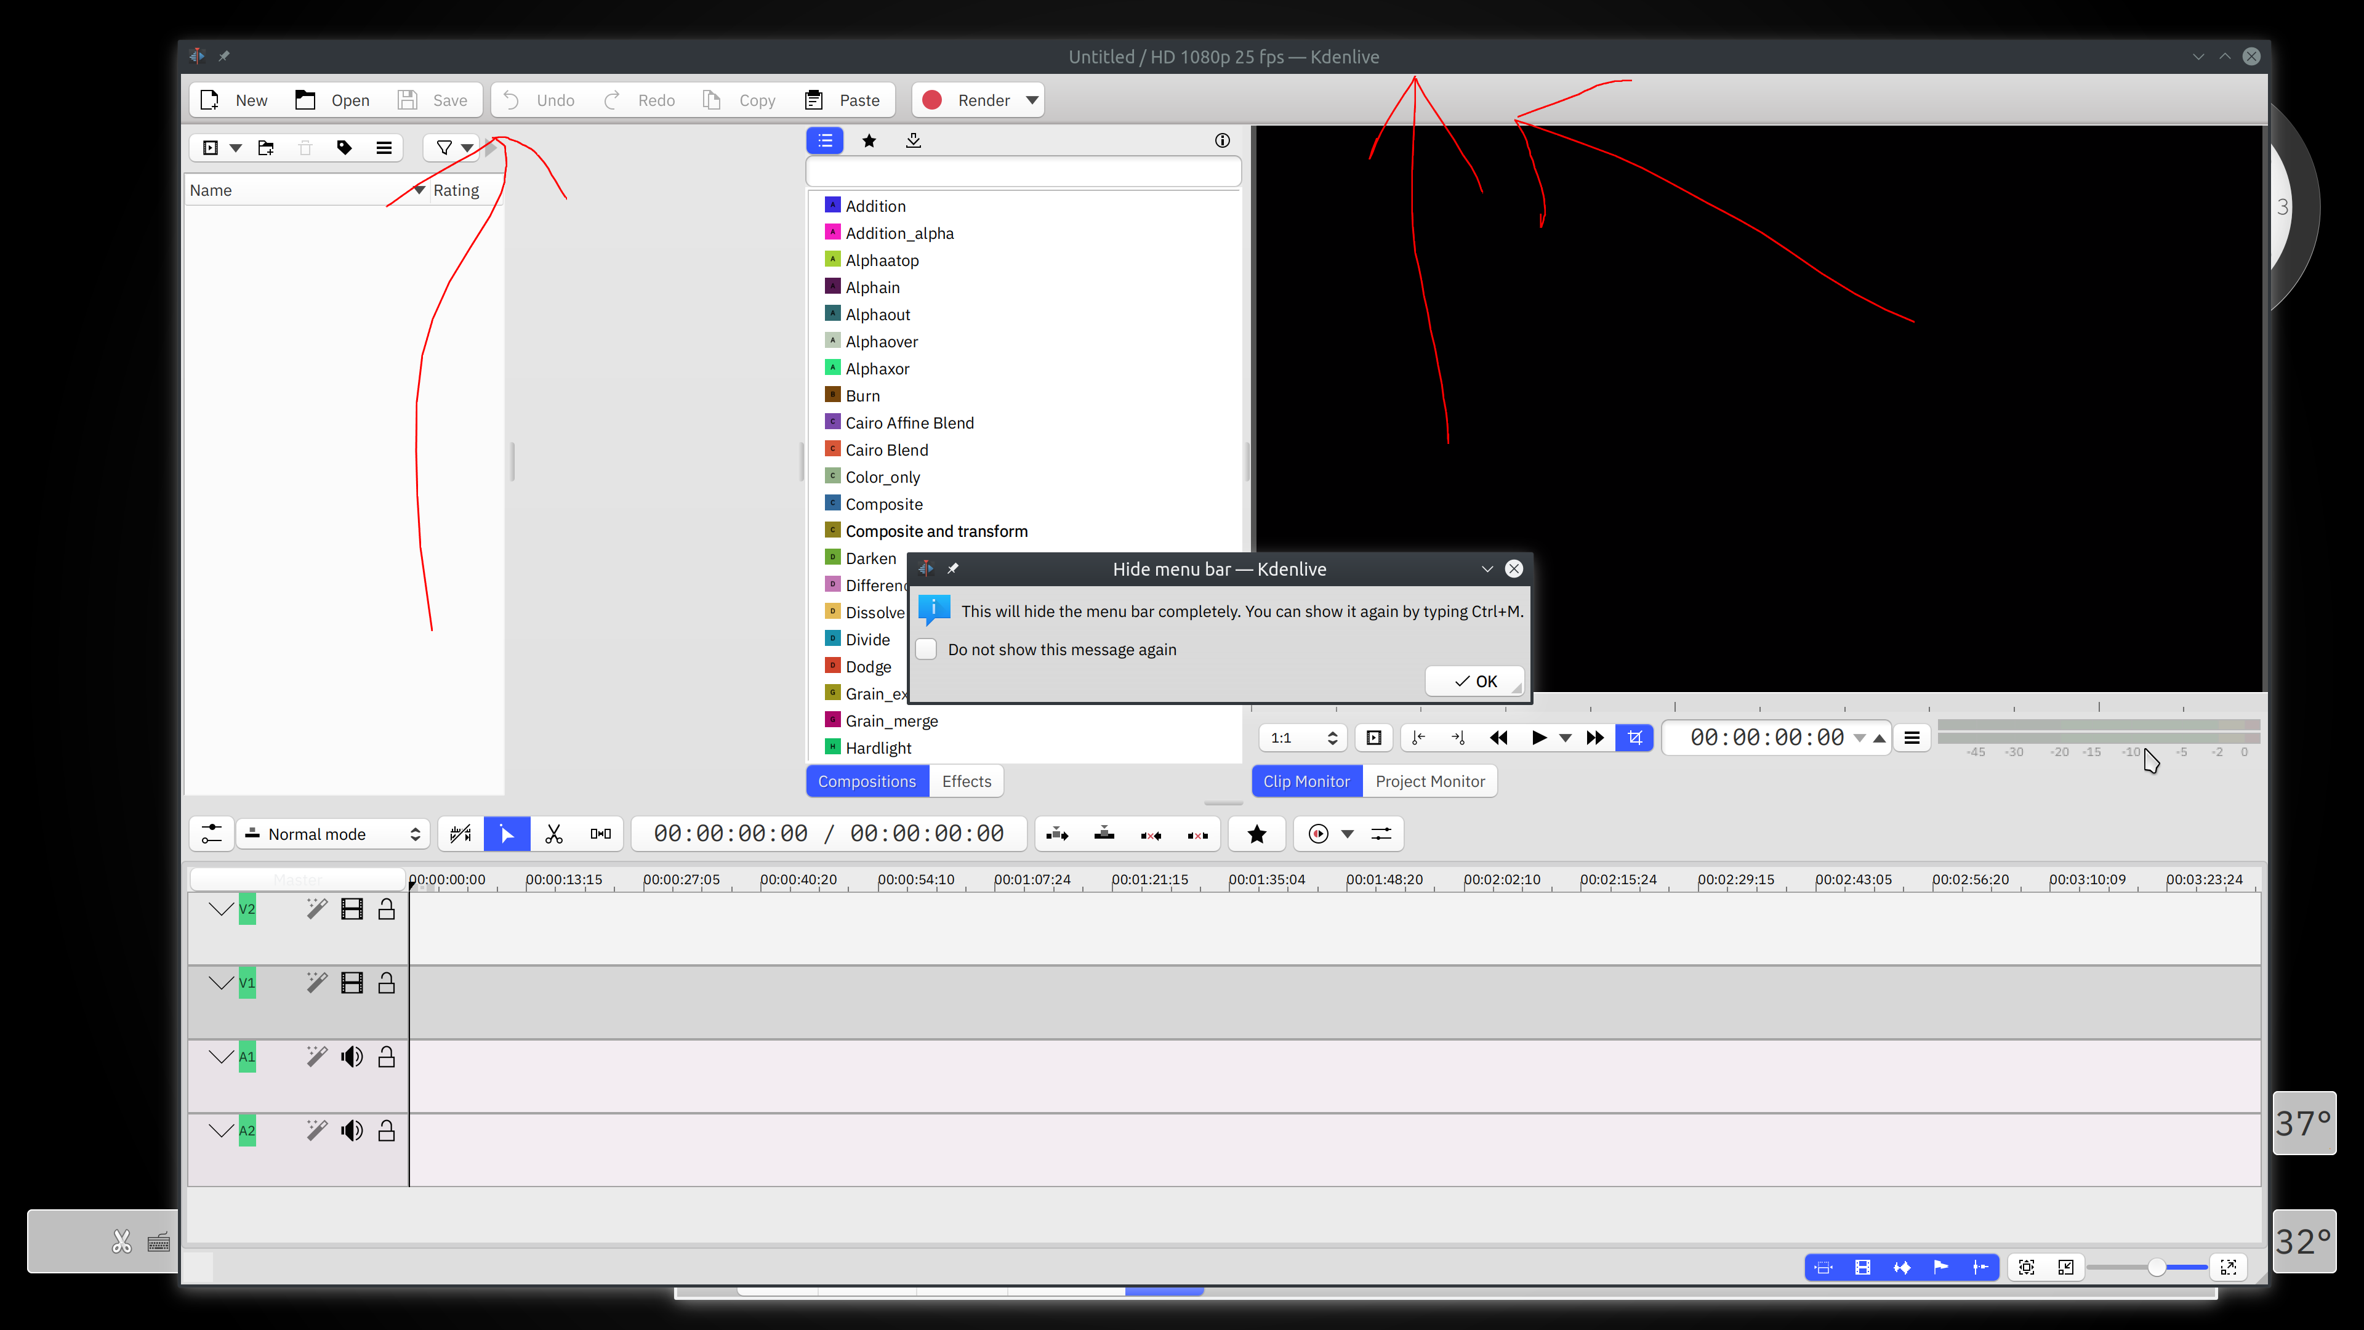Image resolution: width=2364 pixels, height=1330 pixels.
Task: Open the project bin hamburger menu
Action: 384,148
